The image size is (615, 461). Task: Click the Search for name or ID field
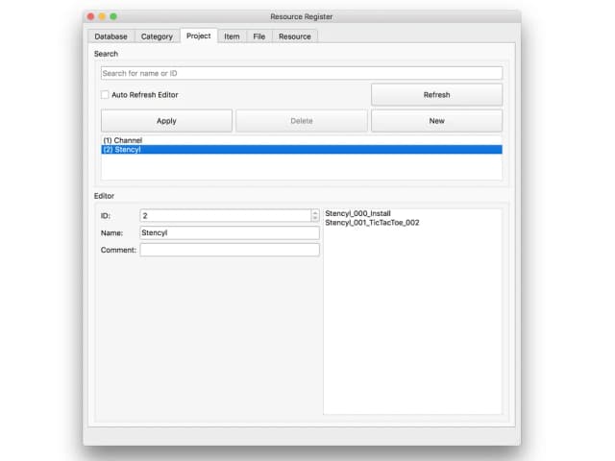click(x=301, y=73)
